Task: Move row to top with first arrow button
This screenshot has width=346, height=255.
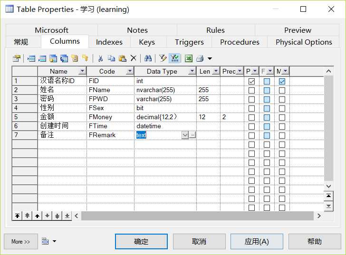Action: point(18,216)
